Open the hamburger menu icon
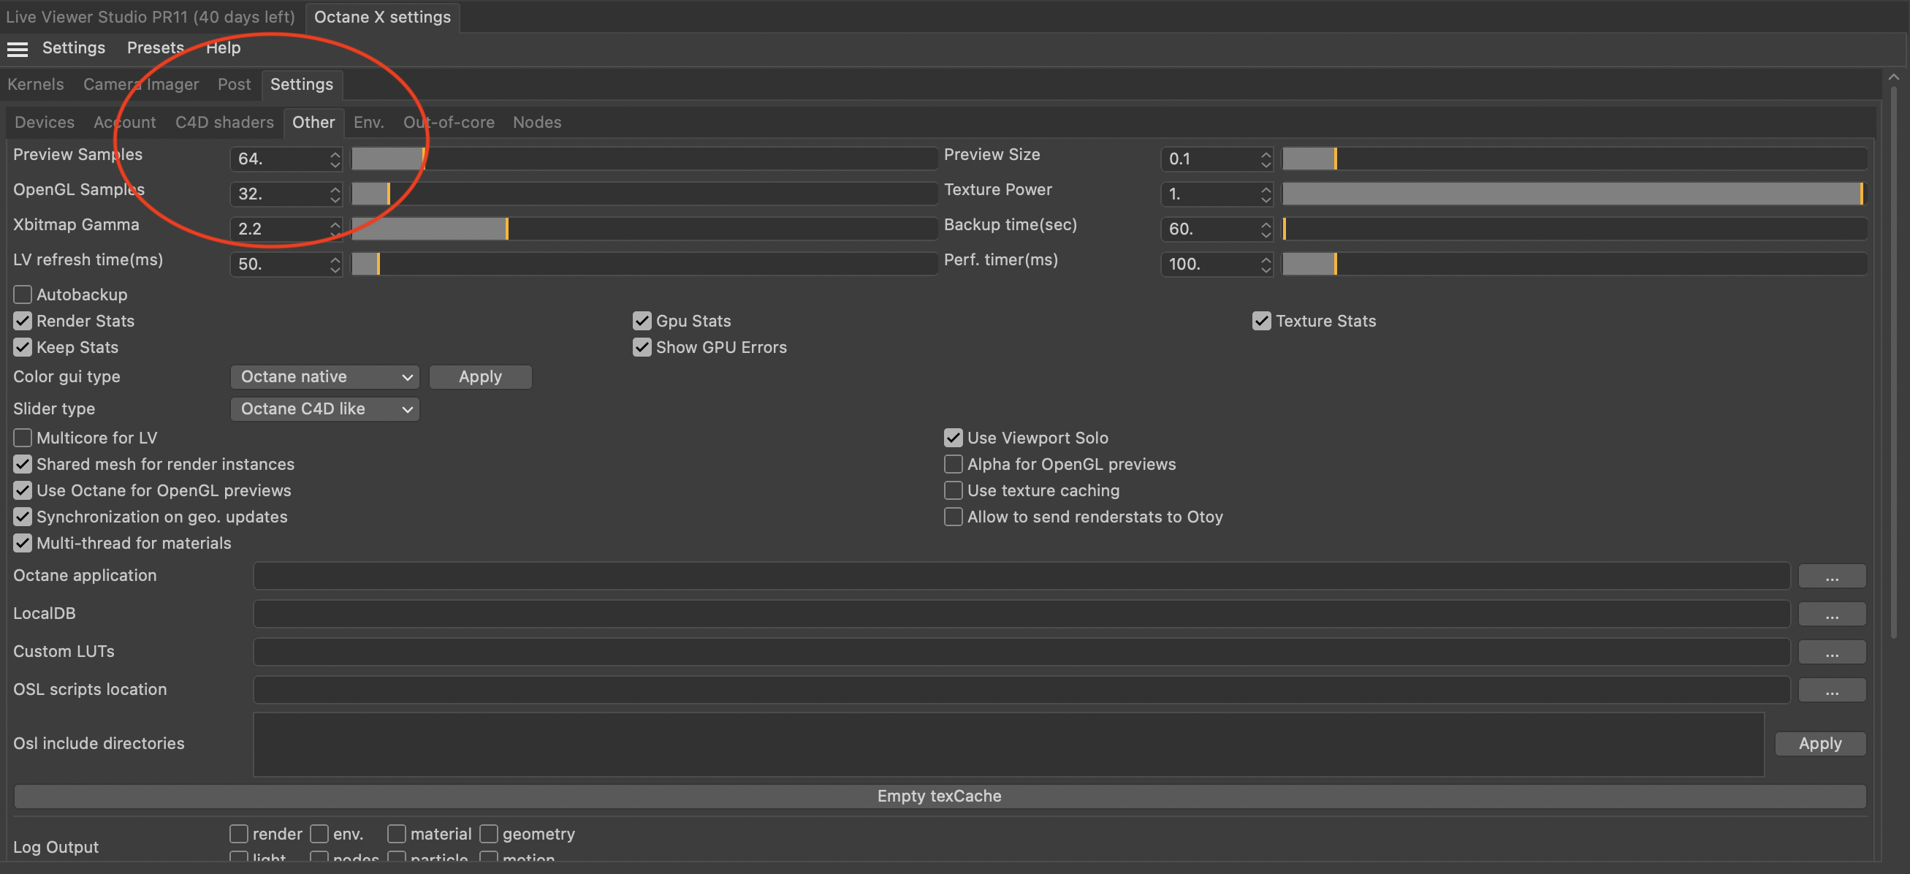Viewport: 1910px width, 874px height. coord(17,49)
